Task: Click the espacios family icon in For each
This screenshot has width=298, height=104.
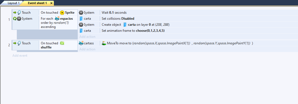Action: click(x=57, y=19)
